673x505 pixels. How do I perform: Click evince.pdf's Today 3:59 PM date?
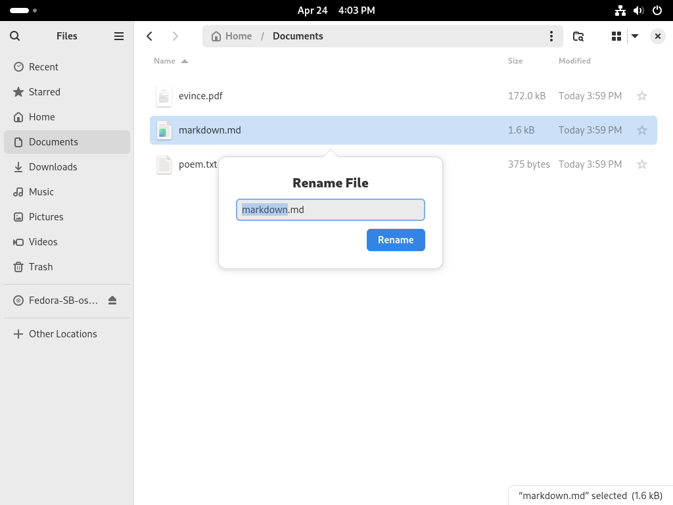pos(590,96)
